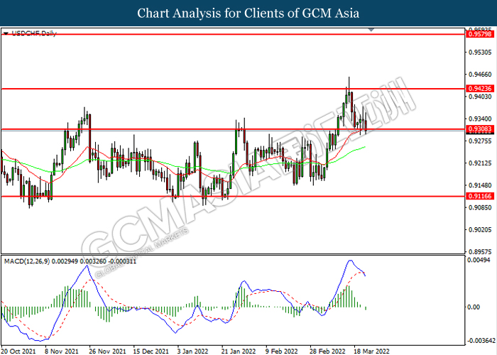Screen dimensions: 497x355
Task: Select the red horizontal line at 0.94236
Action: point(233,89)
